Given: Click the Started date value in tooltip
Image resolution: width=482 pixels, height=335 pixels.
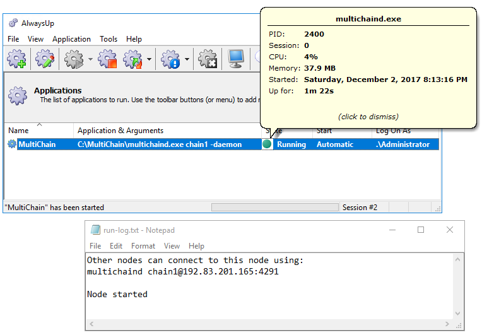Looking at the screenshot, I should click(x=385, y=79).
